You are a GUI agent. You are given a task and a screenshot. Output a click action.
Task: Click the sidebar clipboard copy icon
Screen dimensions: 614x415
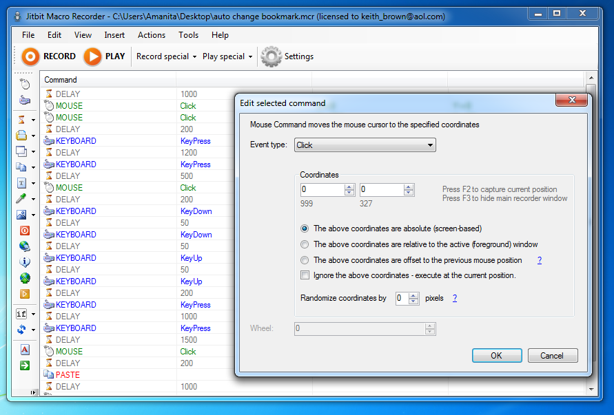click(21, 167)
